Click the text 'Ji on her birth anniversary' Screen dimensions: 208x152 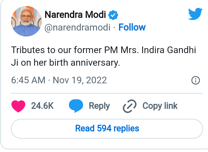[x=65, y=62]
